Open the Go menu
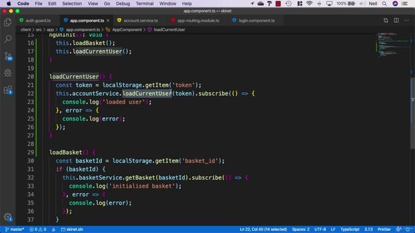The image size is (415, 233). coord(107,3)
